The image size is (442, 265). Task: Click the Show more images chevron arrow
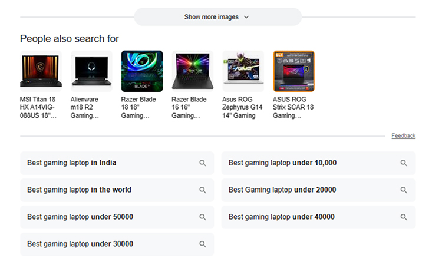click(x=246, y=17)
